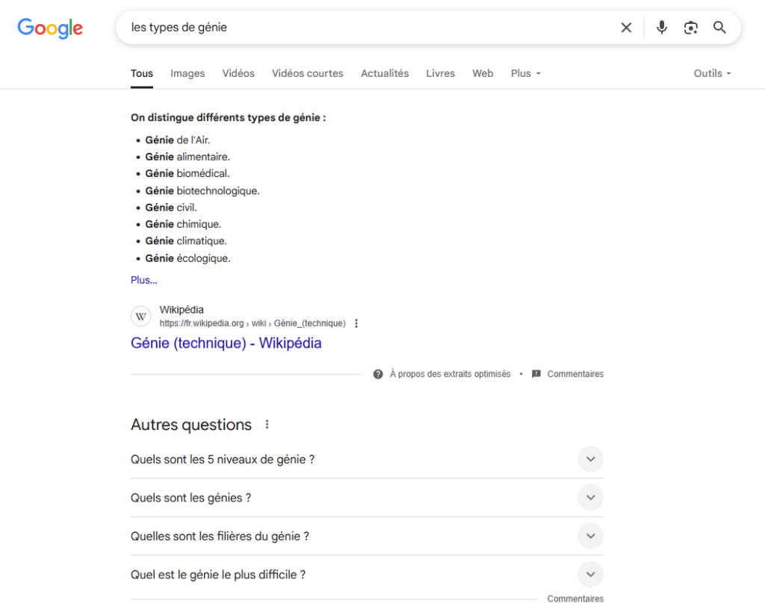Start voice search with the microphone icon
This screenshot has width=765, height=612.
pos(662,28)
